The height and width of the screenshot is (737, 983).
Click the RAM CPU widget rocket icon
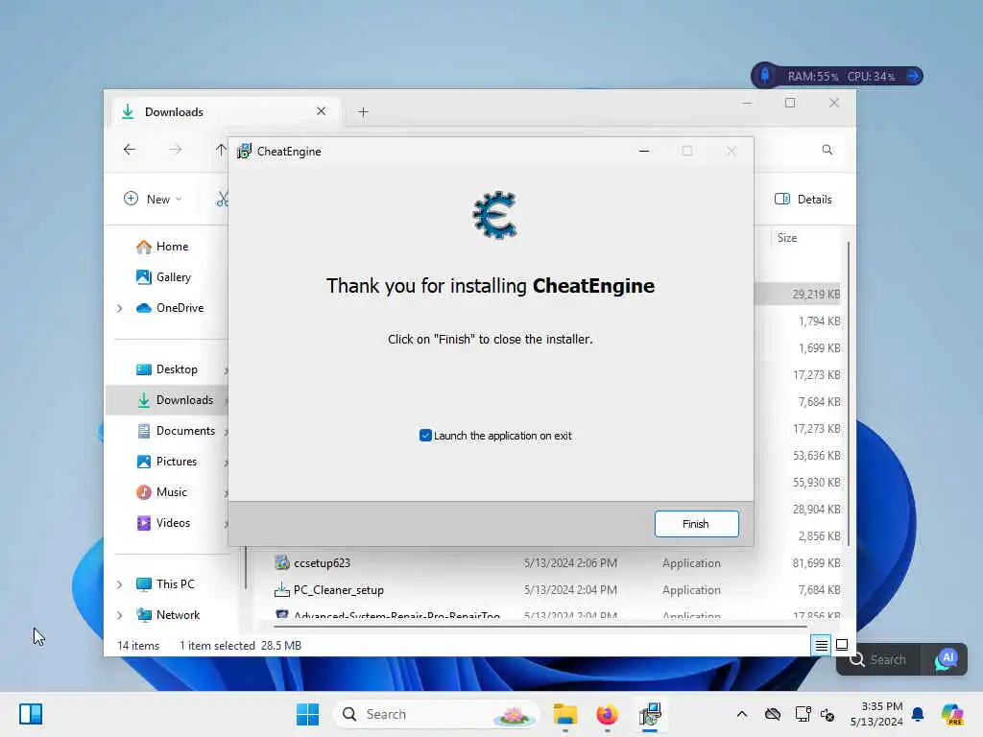point(765,76)
